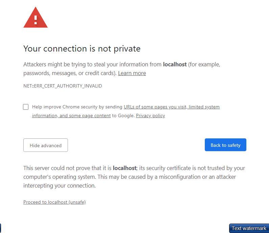
Task: Open the Privacy policy link
Action: 150,115
